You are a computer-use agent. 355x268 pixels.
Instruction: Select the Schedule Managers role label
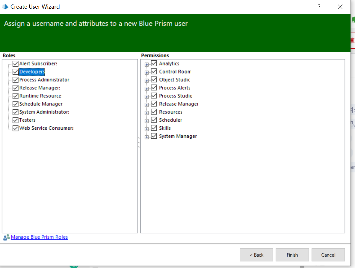click(x=41, y=104)
